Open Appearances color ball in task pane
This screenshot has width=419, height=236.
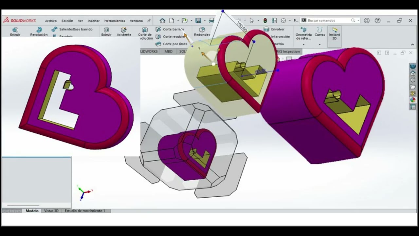click(x=413, y=100)
